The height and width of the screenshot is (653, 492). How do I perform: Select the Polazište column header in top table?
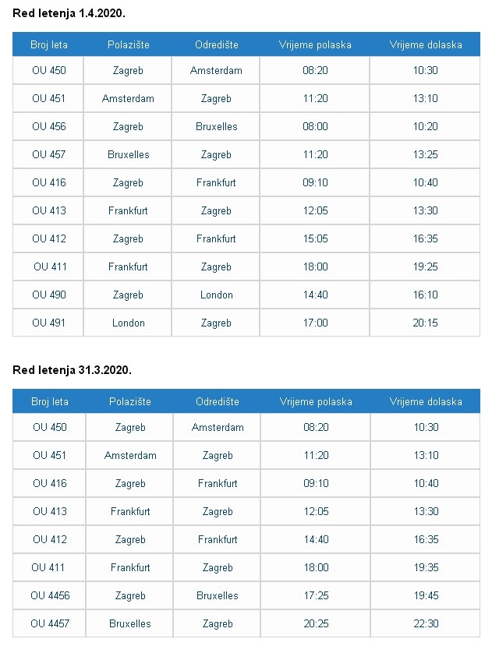[128, 44]
